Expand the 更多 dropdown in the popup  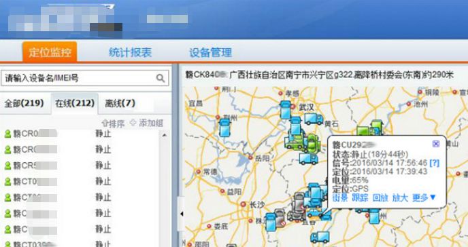[424, 197]
